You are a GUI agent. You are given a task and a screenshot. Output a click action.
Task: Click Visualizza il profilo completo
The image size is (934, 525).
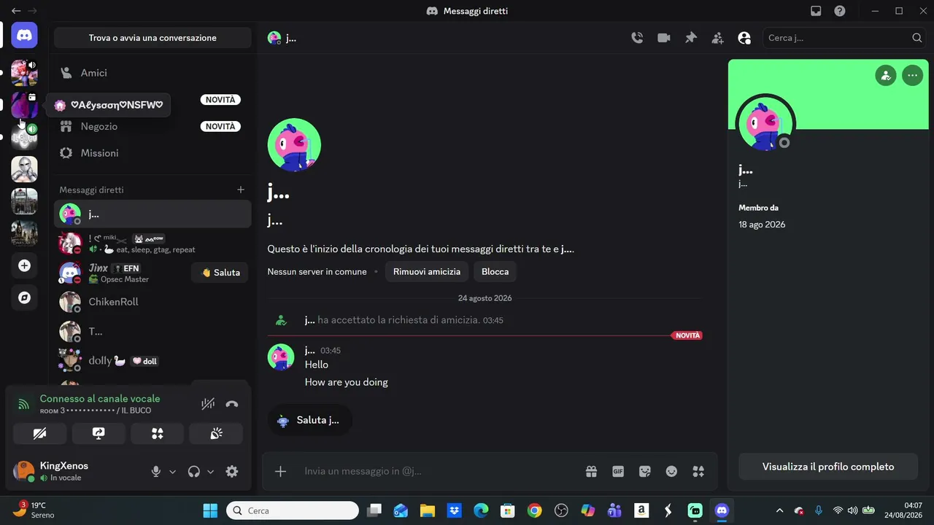(828, 467)
